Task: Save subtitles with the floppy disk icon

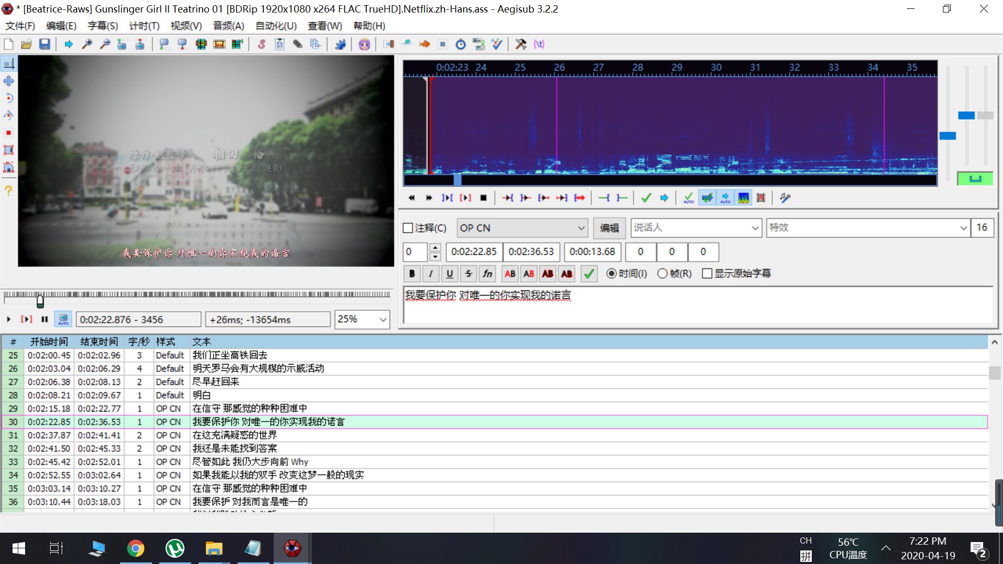Action: (44, 44)
